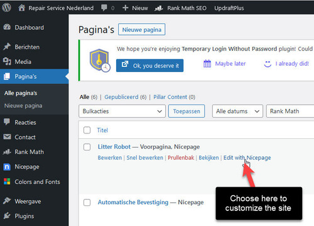Click the Nieuwe pagina button near heading
Screen dimensions: 314x226
(x=142, y=29)
